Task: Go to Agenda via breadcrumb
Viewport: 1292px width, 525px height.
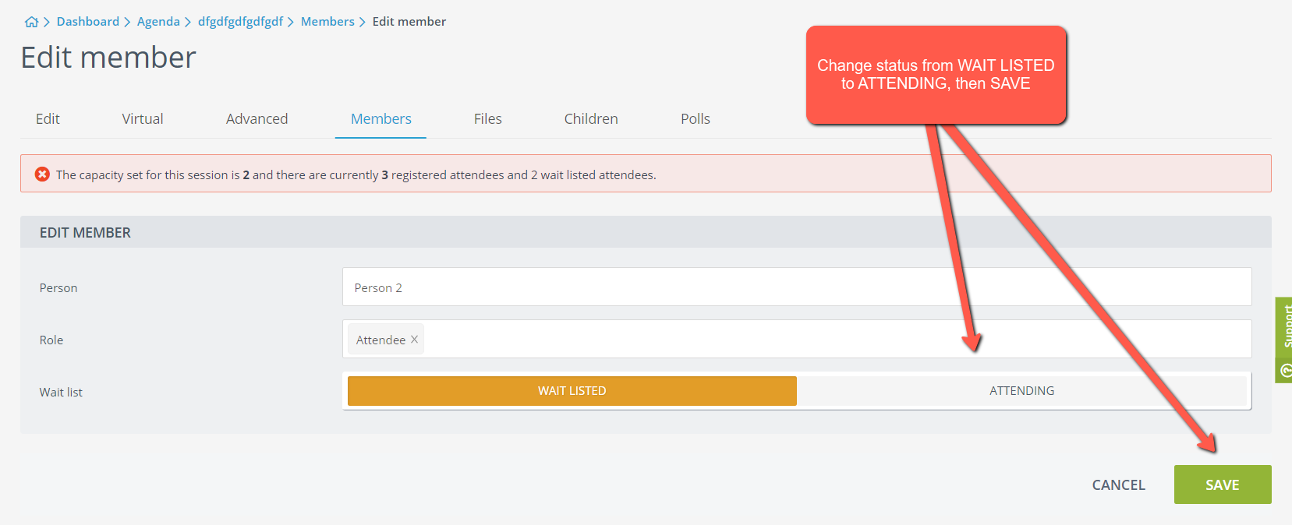Action: tap(158, 22)
